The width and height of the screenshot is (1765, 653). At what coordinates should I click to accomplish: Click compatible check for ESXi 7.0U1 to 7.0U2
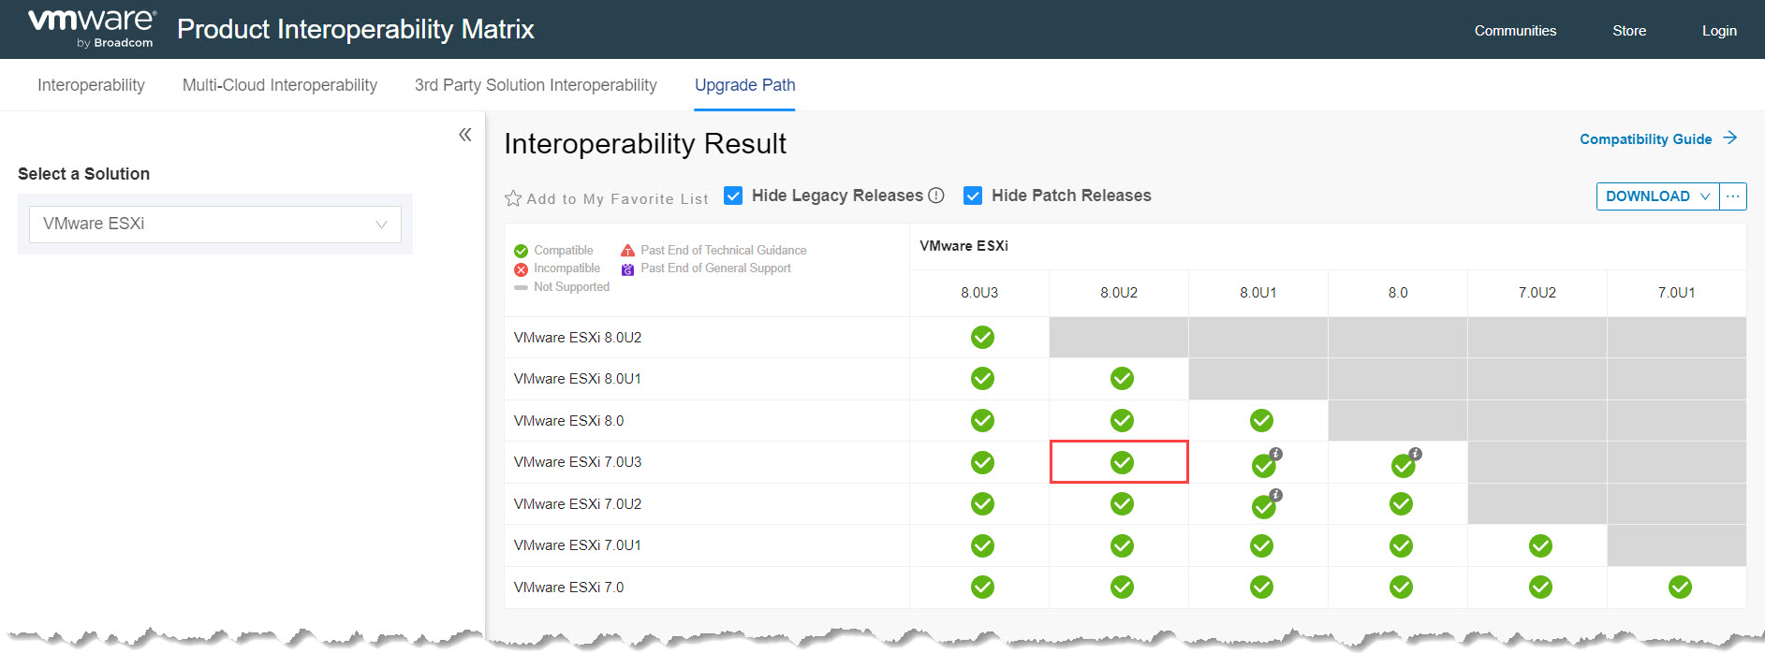point(1540,545)
